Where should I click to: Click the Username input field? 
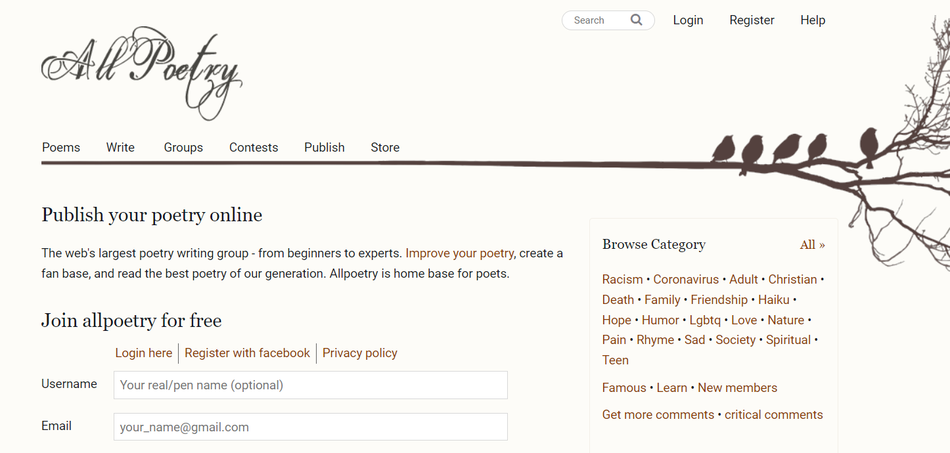click(x=311, y=385)
